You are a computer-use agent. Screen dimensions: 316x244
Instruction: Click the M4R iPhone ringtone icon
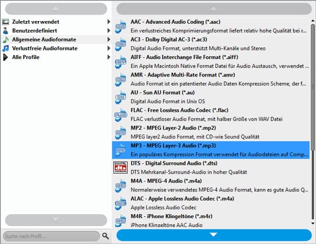tap(120, 221)
